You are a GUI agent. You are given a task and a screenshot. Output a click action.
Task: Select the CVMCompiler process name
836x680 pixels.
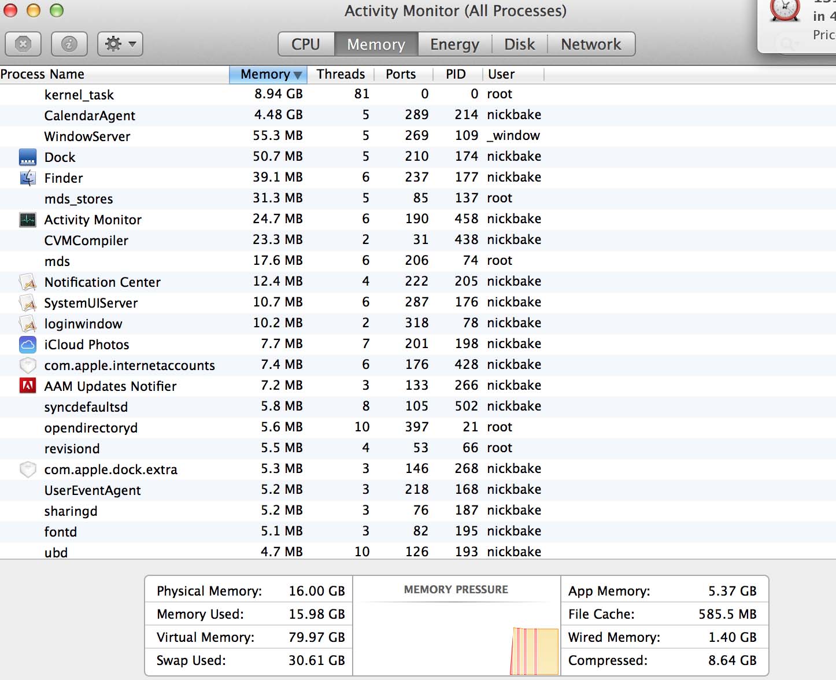pyautogui.click(x=86, y=241)
